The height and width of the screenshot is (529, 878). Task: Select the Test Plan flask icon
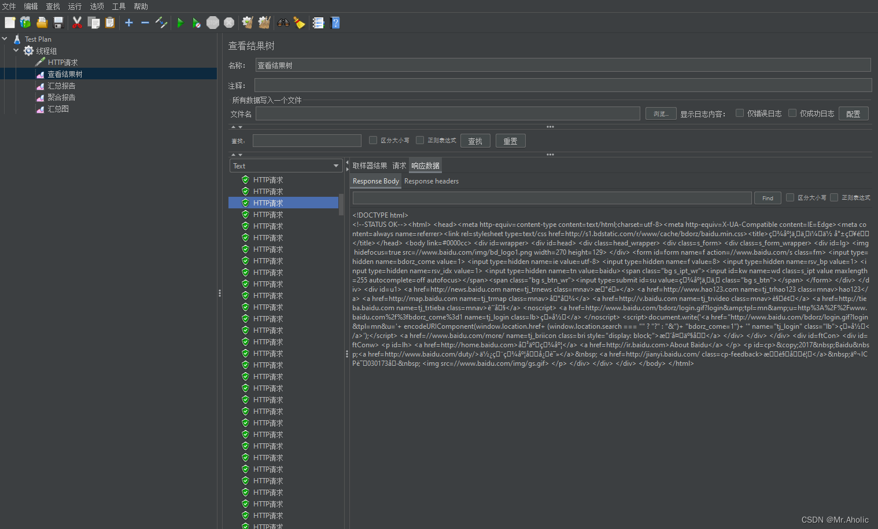(17, 39)
